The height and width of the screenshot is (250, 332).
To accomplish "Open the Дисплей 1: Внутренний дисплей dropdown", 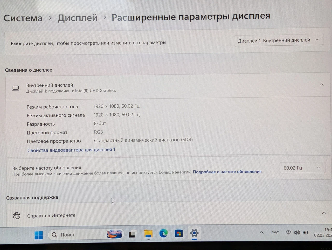I will click(279, 40).
